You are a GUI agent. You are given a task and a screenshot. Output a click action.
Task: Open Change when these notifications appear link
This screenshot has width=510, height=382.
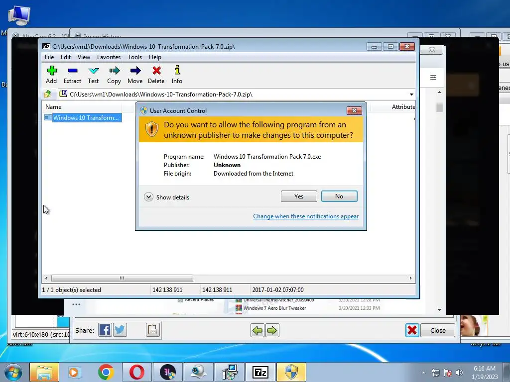(306, 216)
